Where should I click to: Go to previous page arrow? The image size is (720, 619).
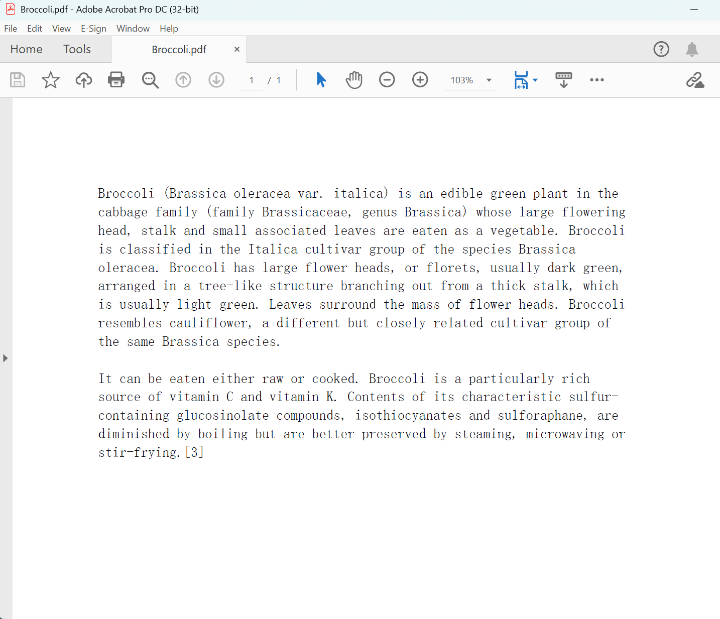183,80
